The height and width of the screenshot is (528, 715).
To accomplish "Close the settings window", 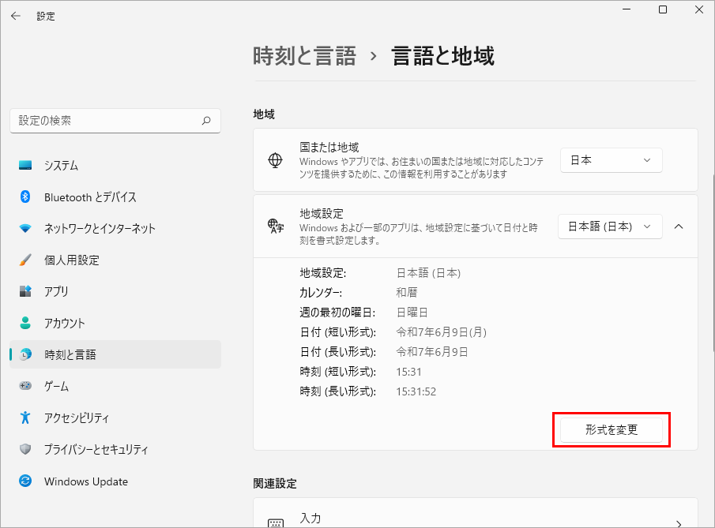I will 699,9.
